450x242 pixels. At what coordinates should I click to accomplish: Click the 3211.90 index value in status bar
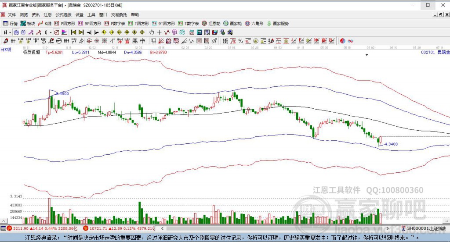[21, 228]
